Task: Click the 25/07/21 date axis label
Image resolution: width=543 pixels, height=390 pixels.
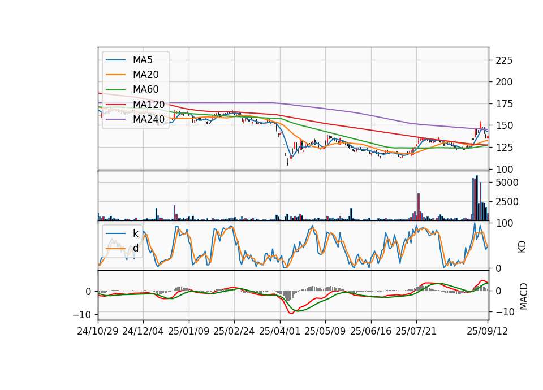Action: [416, 331]
